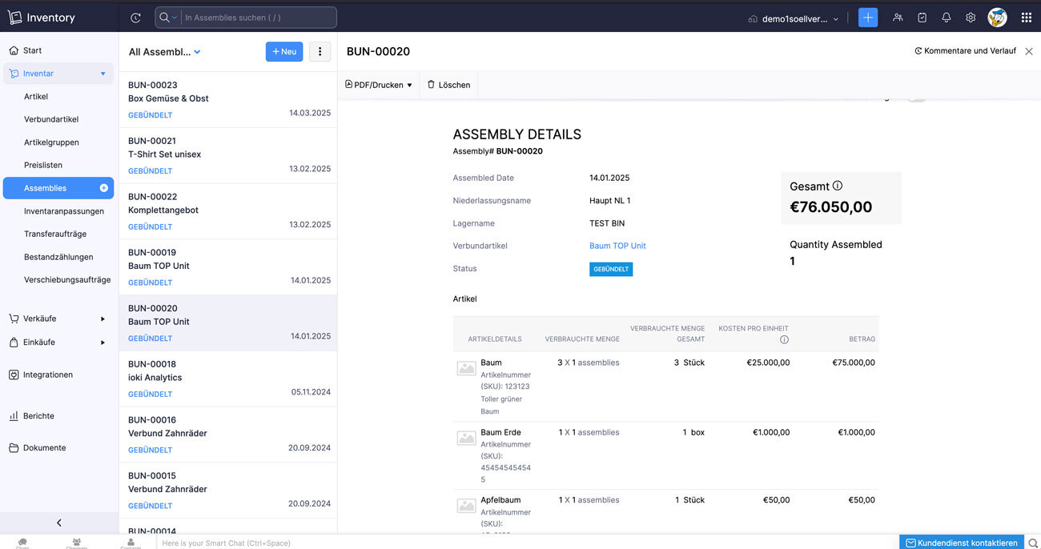Open notifications bell icon

947,18
